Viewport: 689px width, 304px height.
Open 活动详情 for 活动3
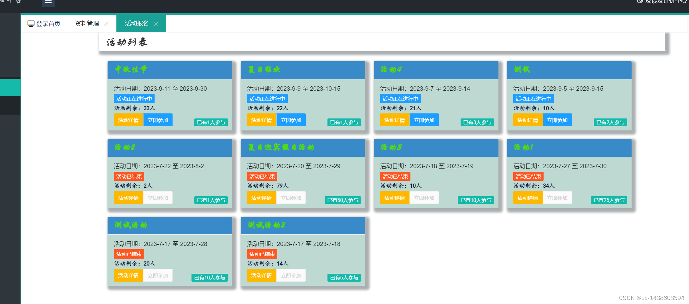(395, 198)
